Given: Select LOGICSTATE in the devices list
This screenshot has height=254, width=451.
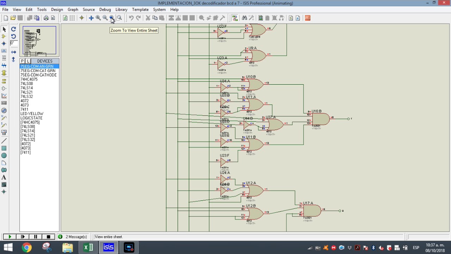Looking at the screenshot, I should 31,118.
